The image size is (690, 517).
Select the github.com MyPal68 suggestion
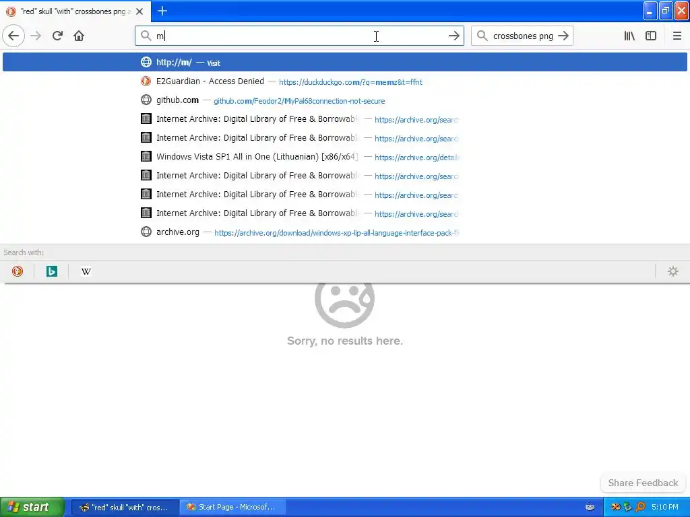(x=344, y=100)
